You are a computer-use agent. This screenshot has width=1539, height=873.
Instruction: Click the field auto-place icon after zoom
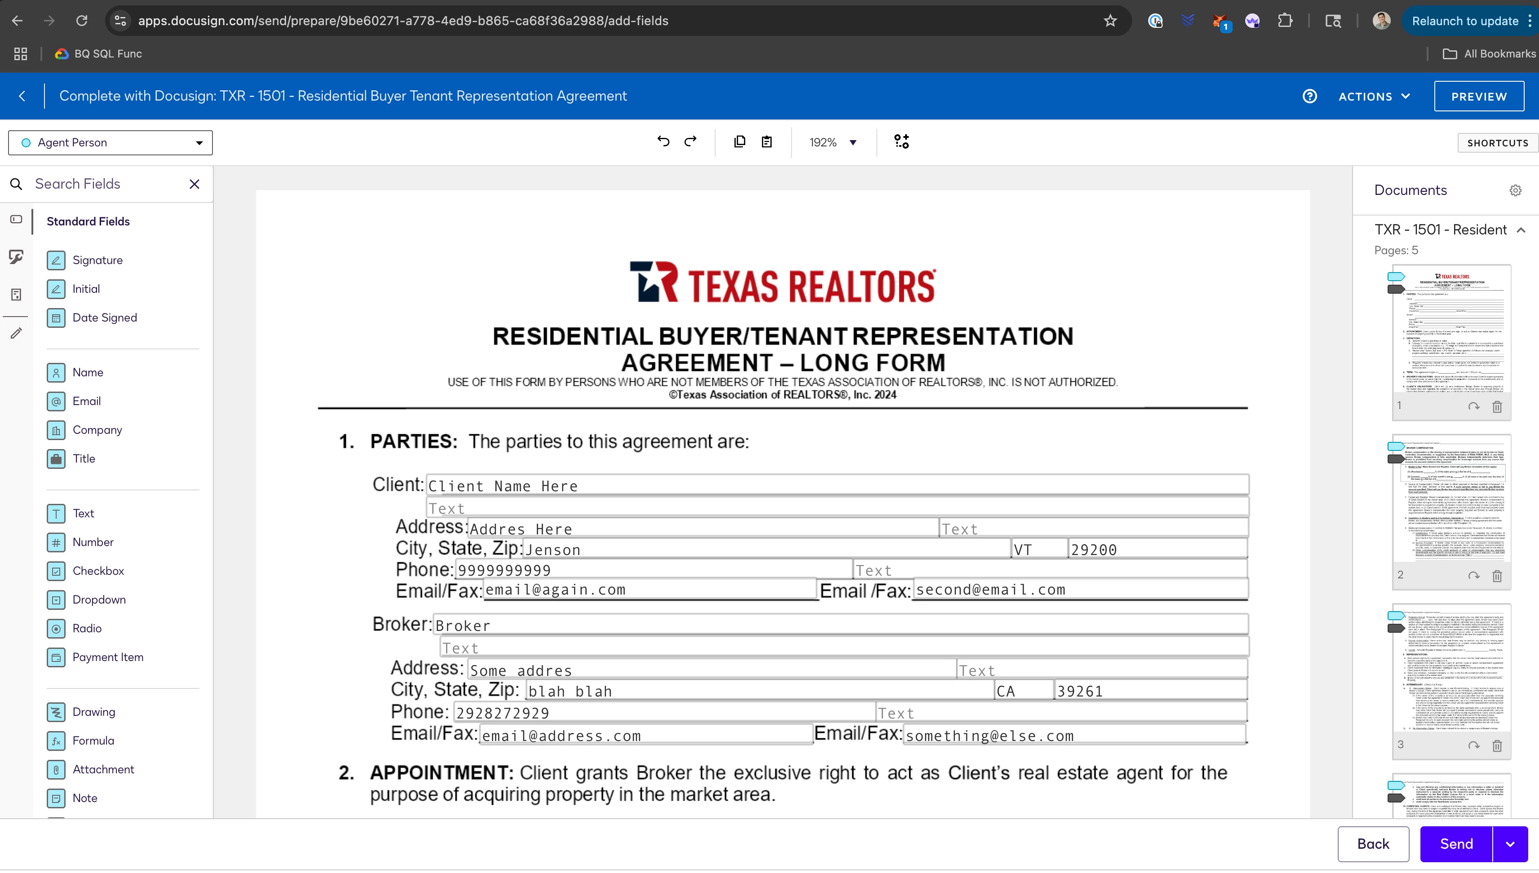[902, 141]
